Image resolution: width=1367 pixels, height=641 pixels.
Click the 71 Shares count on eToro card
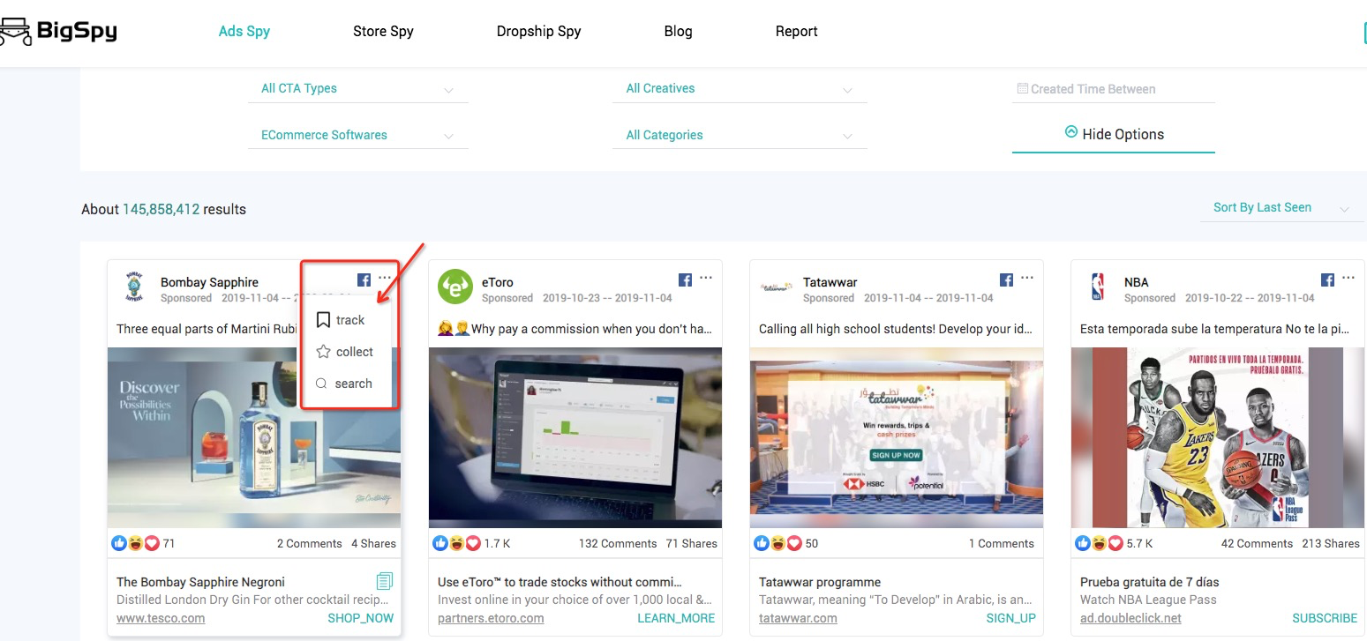point(692,543)
